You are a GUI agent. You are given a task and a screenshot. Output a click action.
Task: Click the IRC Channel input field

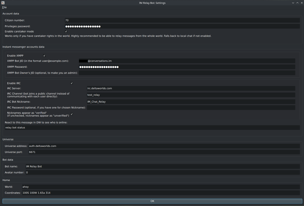click(191, 95)
